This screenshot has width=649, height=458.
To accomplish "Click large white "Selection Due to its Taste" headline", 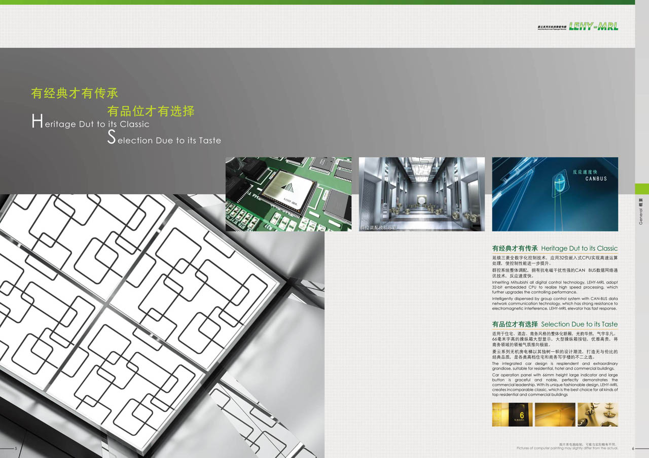I will (x=164, y=138).
